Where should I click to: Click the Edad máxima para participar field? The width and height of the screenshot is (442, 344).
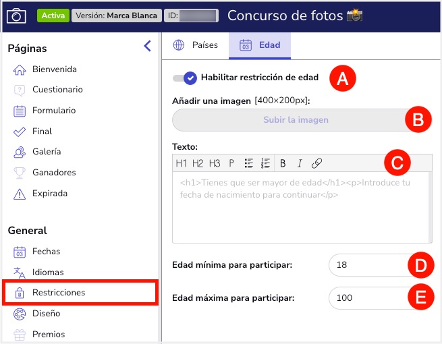click(x=368, y=297)
